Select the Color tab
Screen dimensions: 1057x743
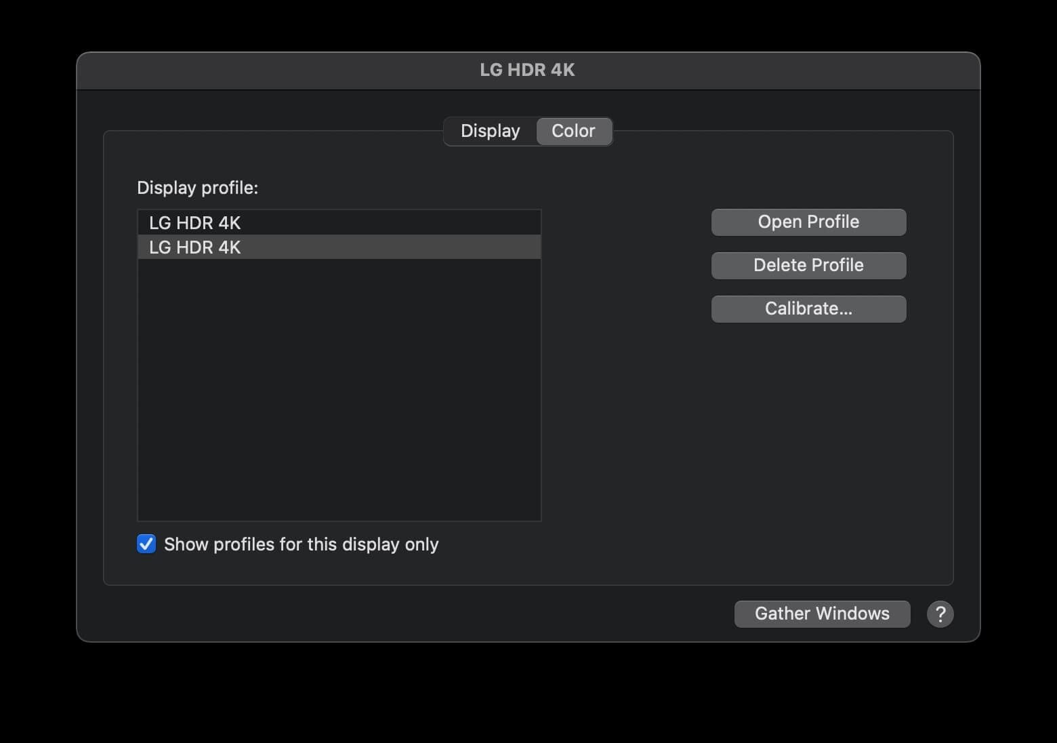click(x=574, y=131)
